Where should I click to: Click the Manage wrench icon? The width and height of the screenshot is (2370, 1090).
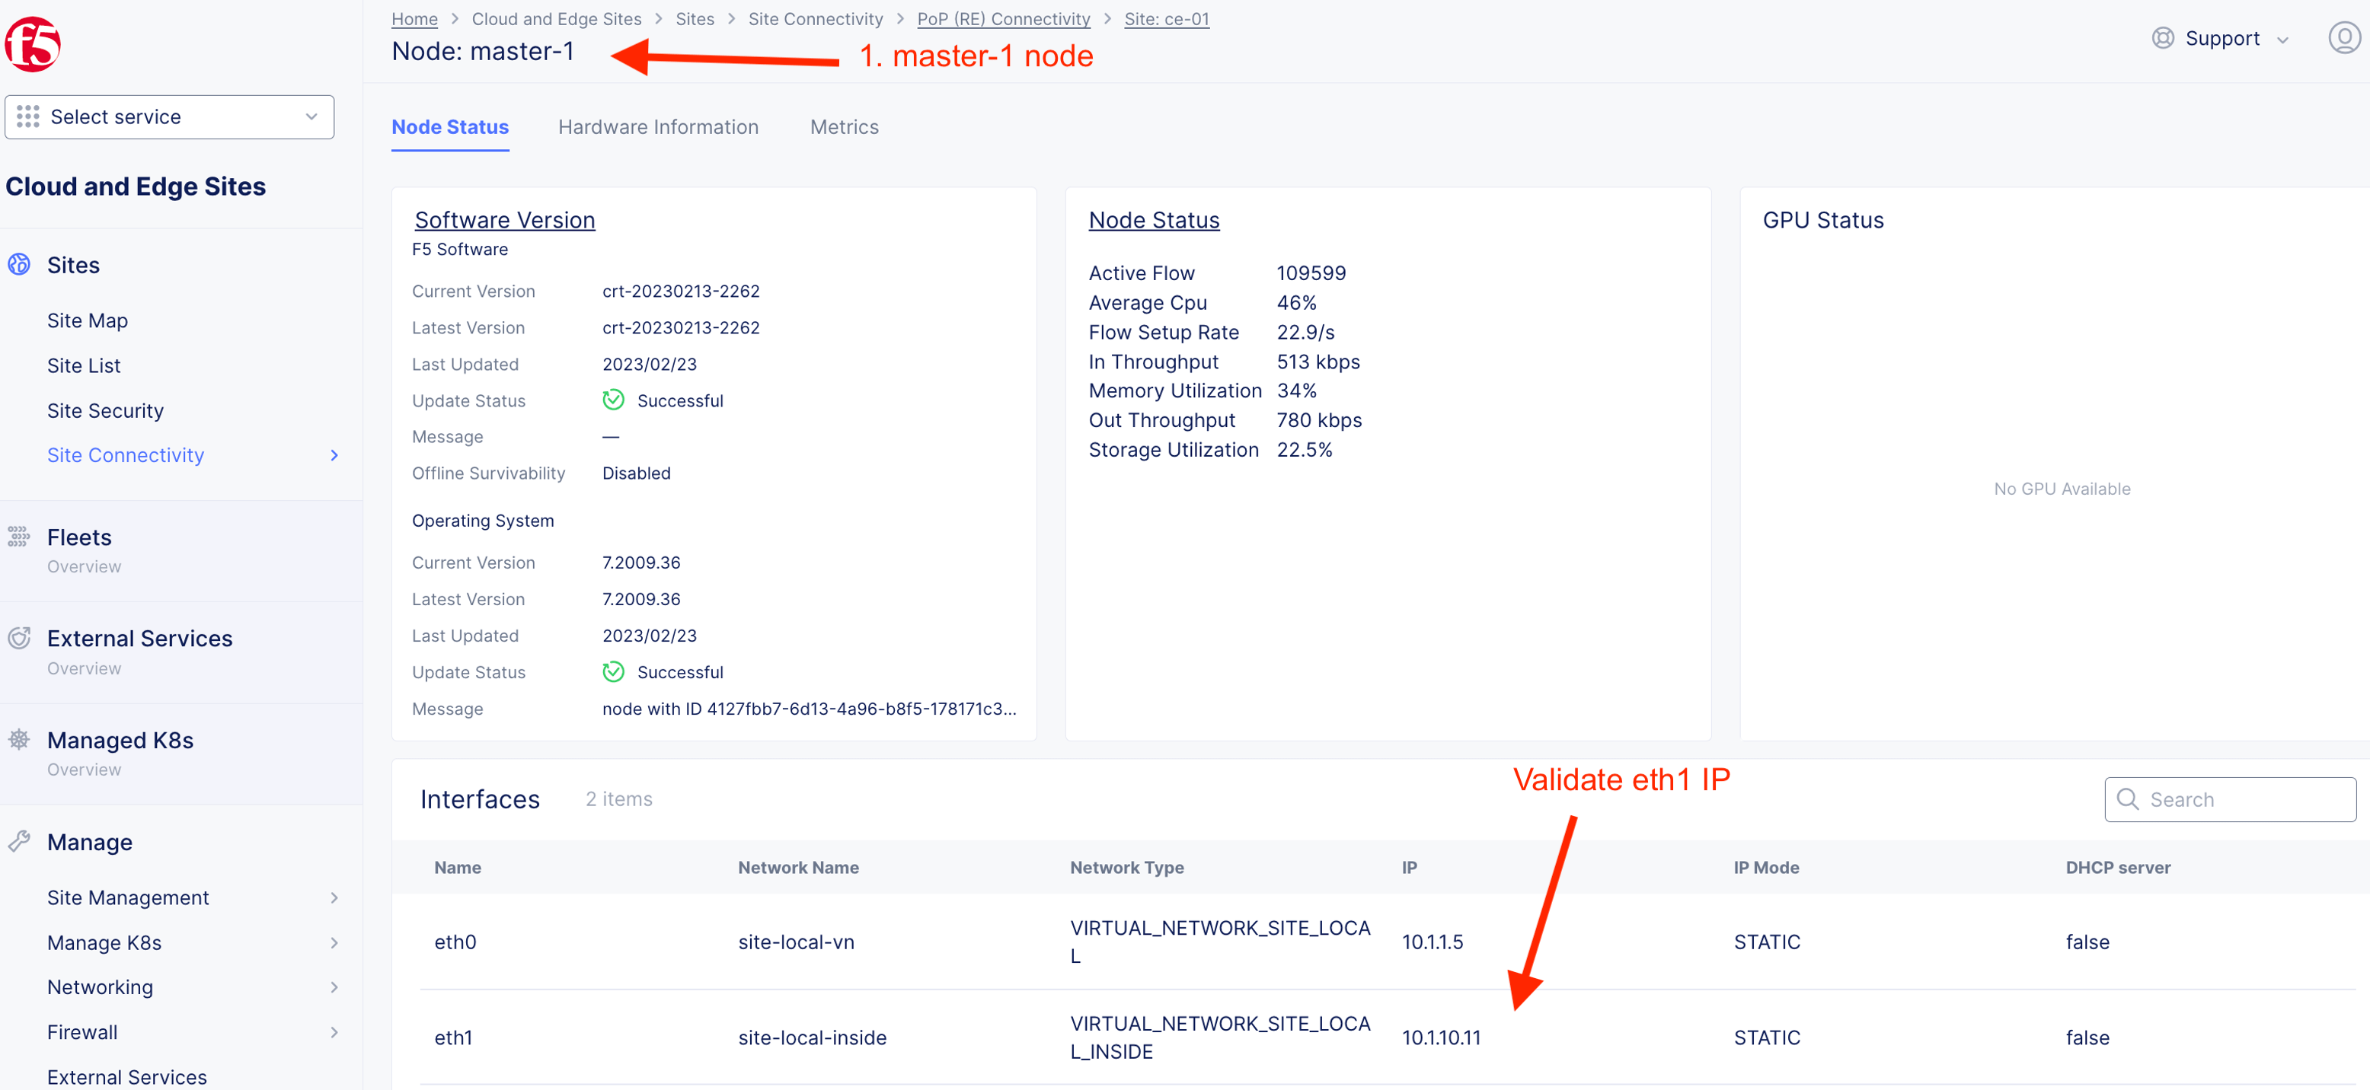(19, 841)
